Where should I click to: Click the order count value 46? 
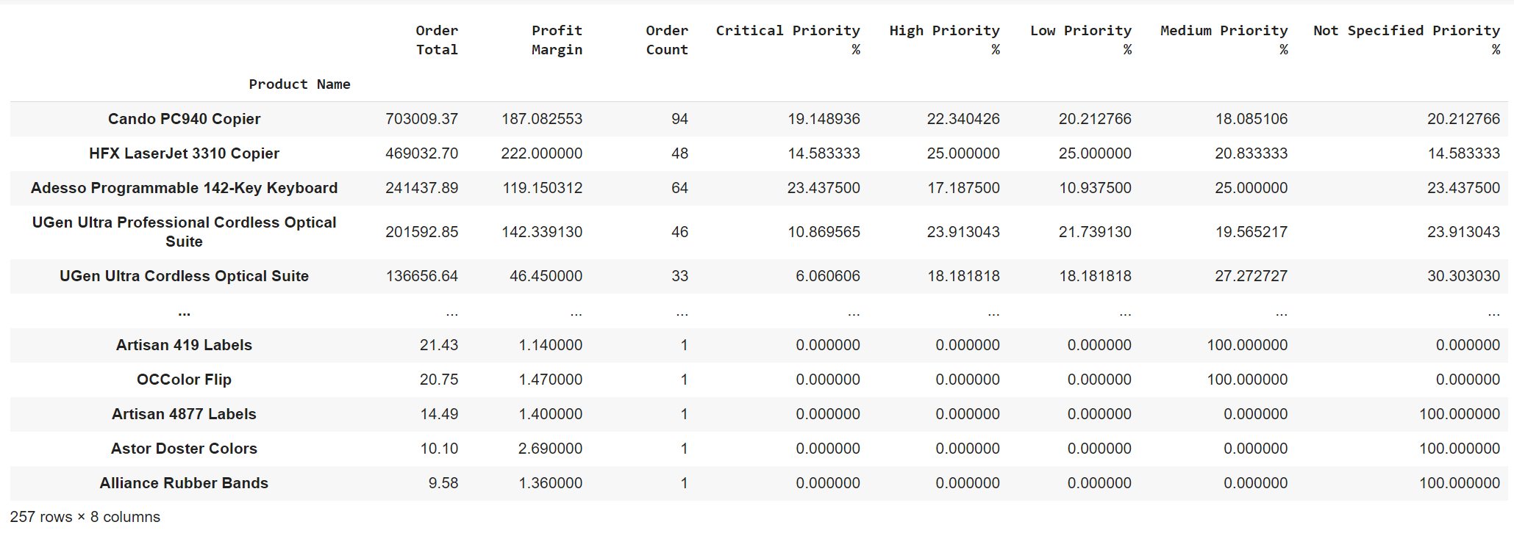[x=679, y=232]
